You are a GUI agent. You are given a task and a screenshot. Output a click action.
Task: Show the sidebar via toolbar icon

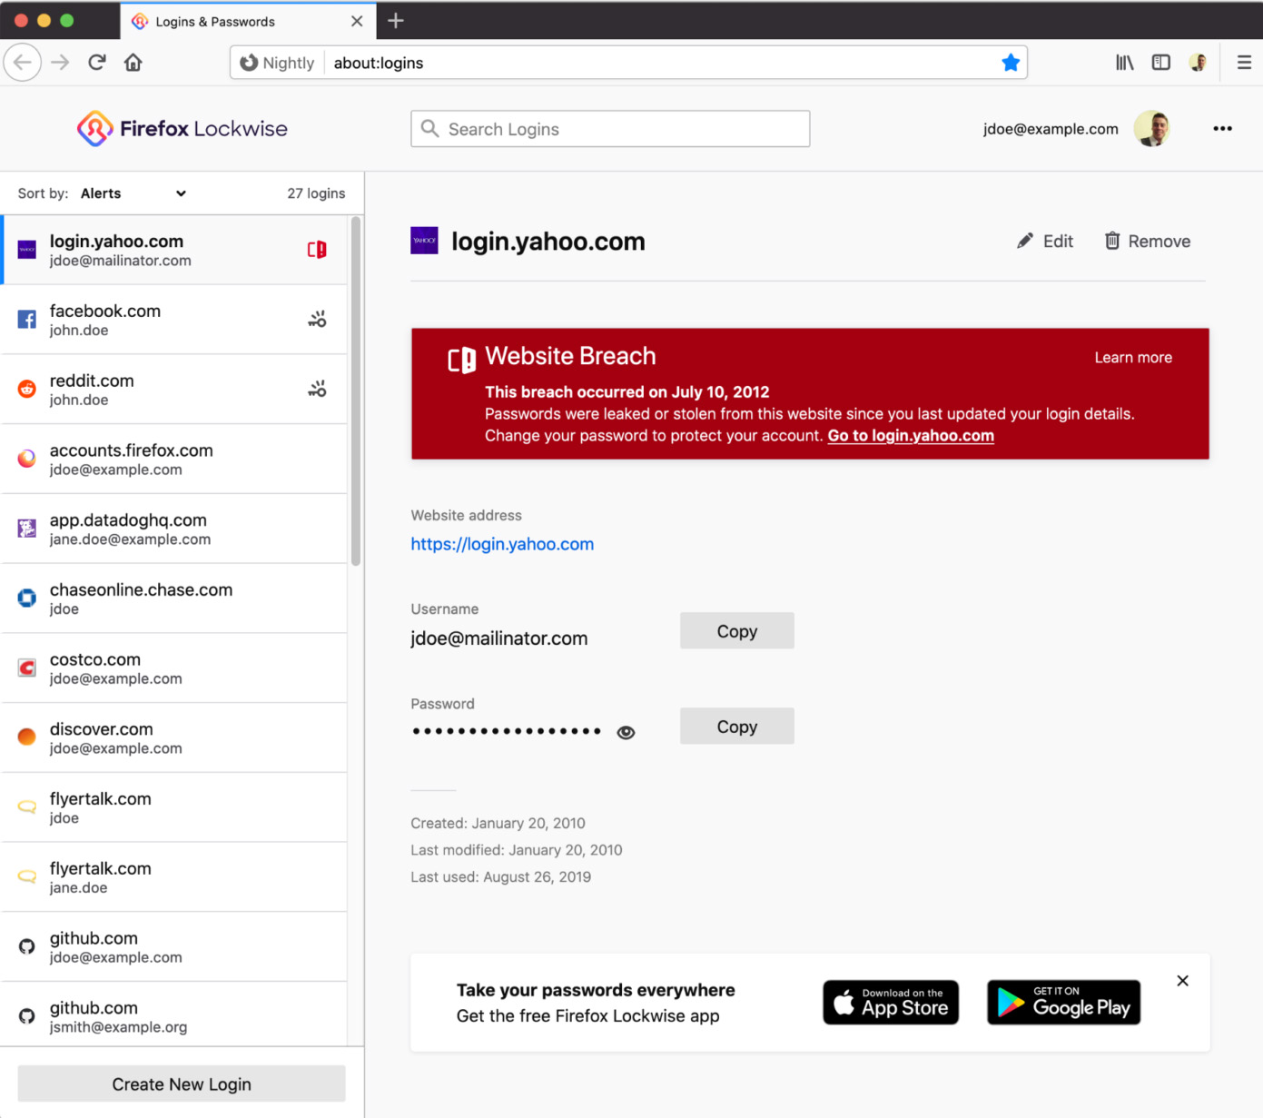click(x=1160, y=63)
